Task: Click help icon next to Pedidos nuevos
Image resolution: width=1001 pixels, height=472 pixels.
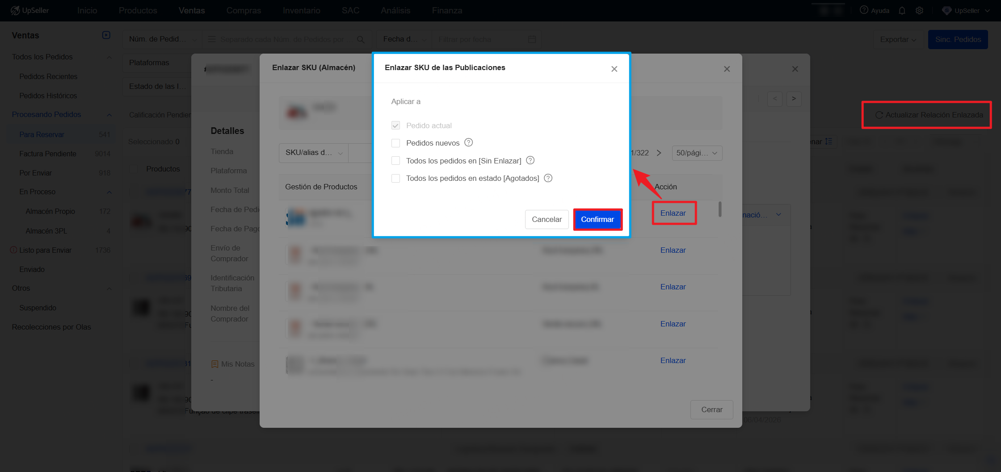Action: (x=468, y=143)
